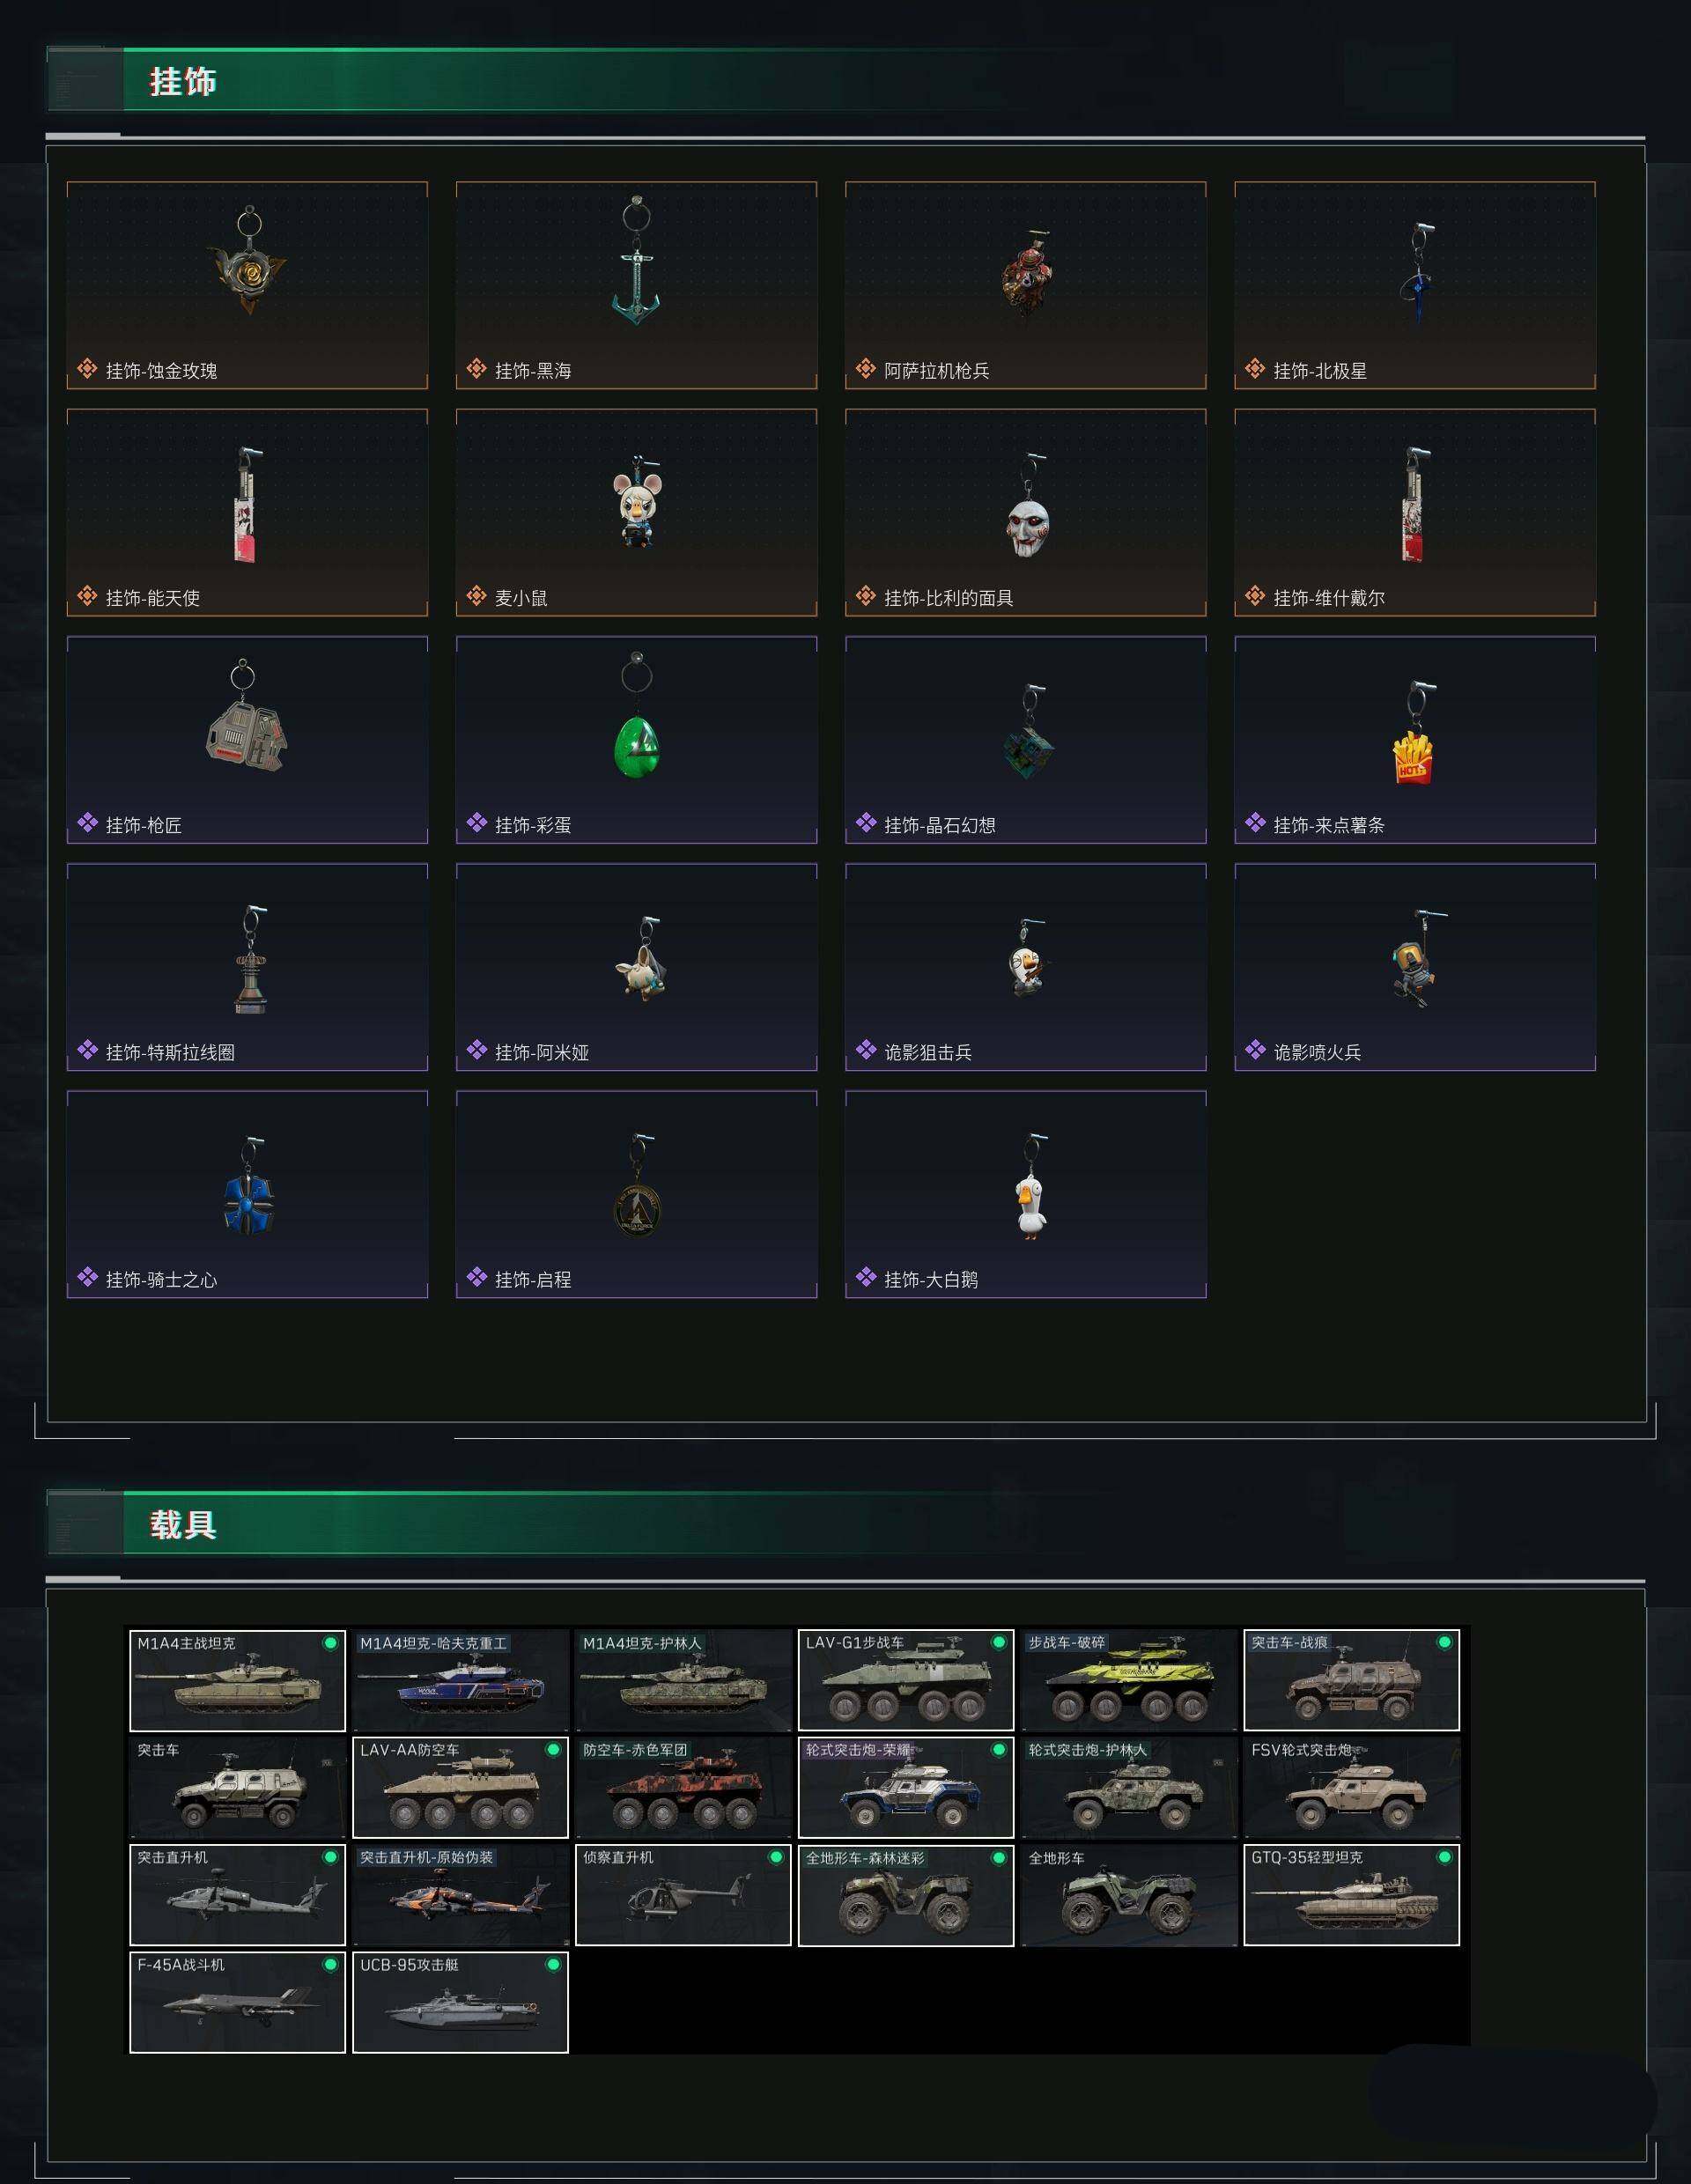Select the 挂饰-黑海 anchor charm
This screenshot has width=1691, height=2184.
coord(636,285)
